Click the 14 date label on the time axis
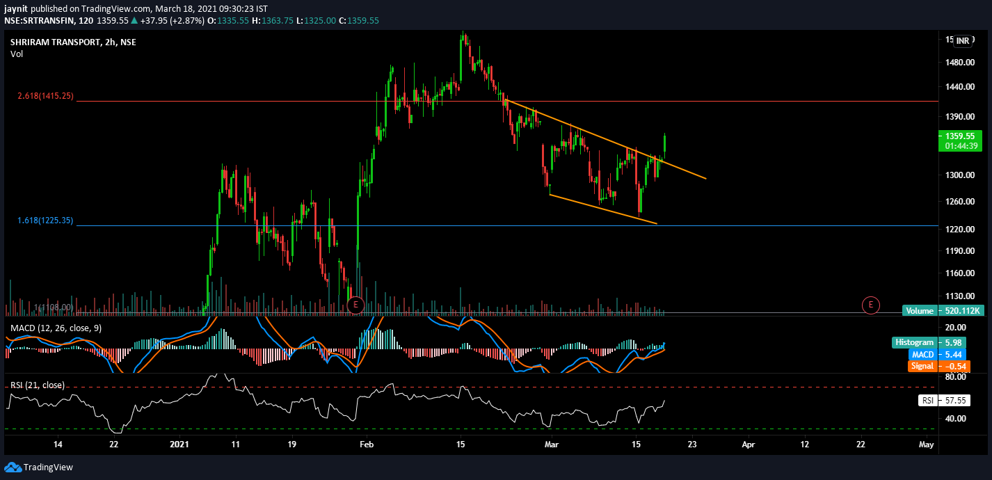The width and height of the screenshot is (992, 480). point(58,444)
